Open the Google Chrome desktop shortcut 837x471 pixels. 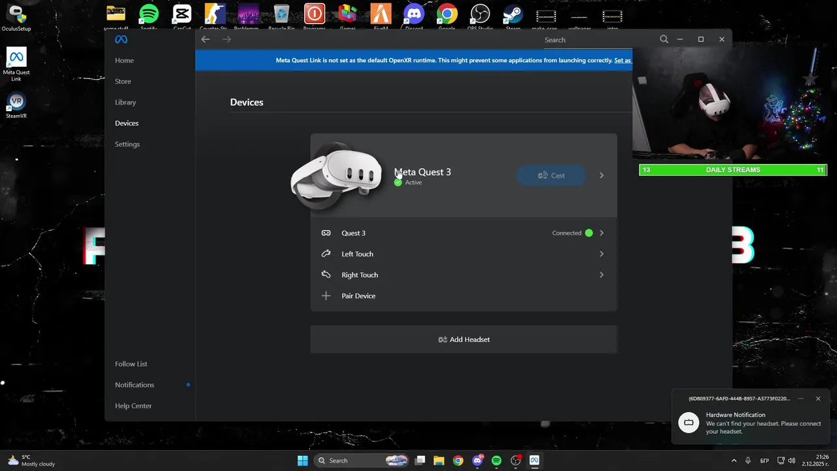click(x=447, y=17)
